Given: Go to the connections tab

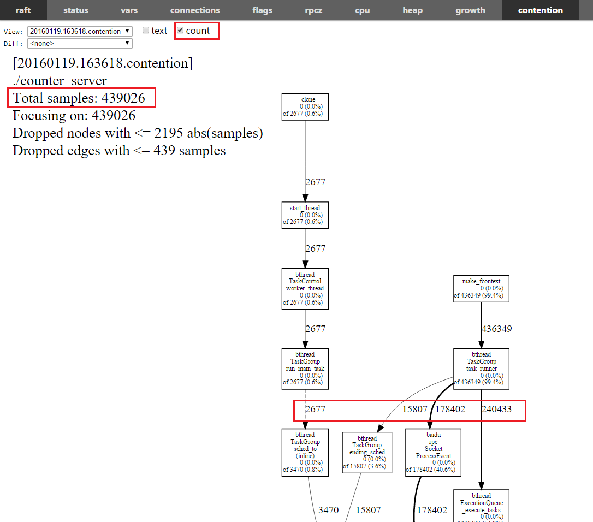Looking at the screenshot, I should [195, 10].
